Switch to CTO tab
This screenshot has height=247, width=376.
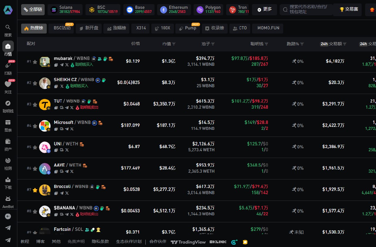tap(240, 28)
